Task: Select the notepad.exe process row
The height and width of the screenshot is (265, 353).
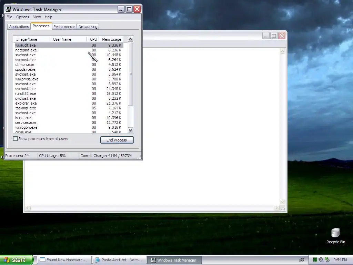Action: 69,50
